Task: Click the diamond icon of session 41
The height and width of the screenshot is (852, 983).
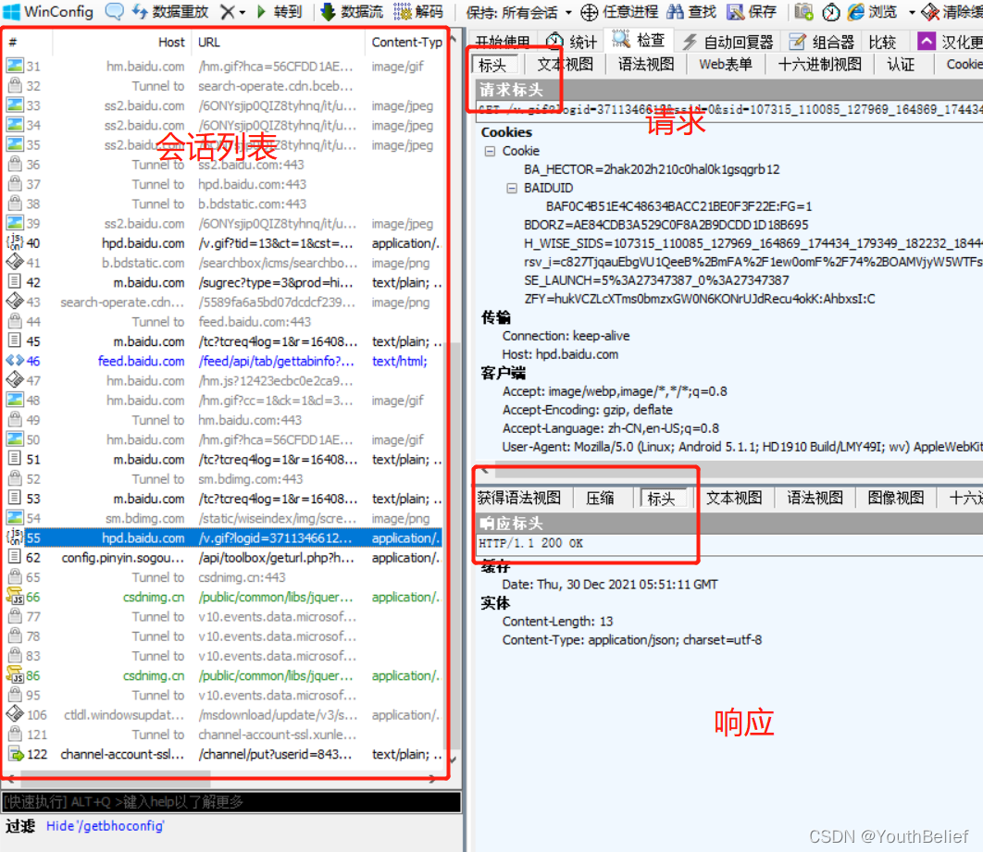Action: point(15,262)
